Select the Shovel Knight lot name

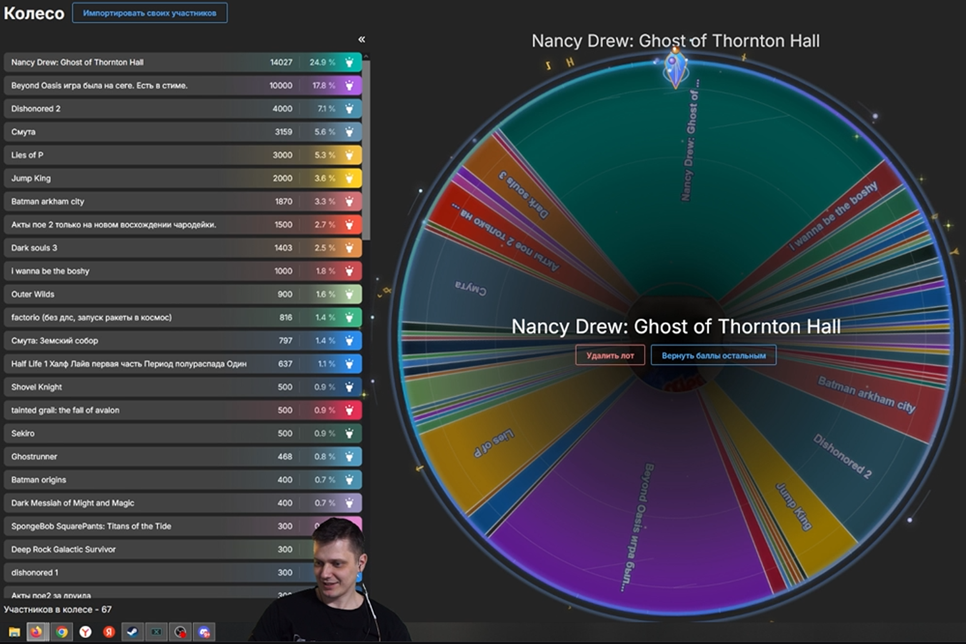(x=36, y=387)
